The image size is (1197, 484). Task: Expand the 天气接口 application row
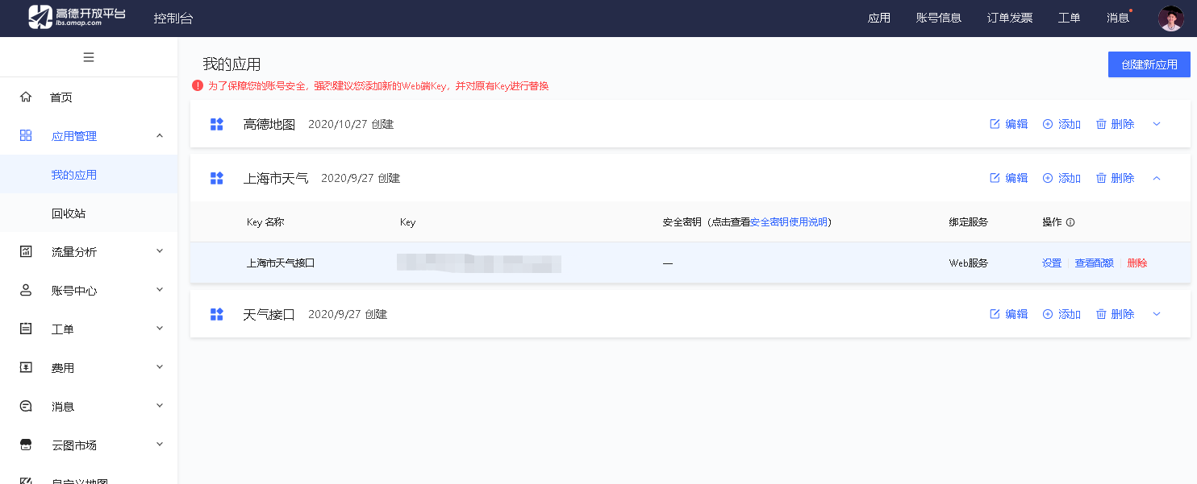coord(1157,314)
